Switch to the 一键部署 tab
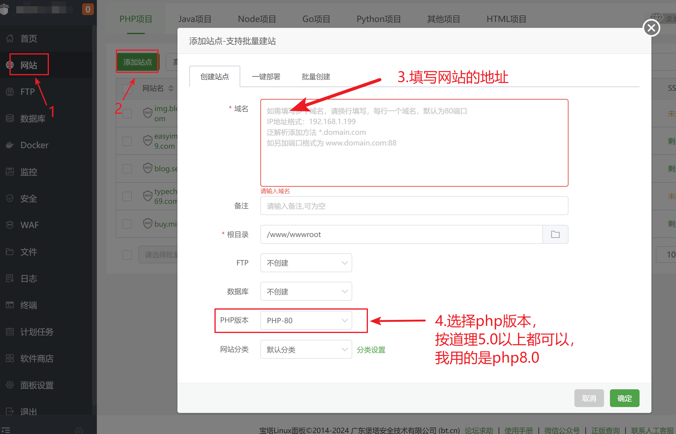Viewport: 676px width, 434px height. click(266, 77)
